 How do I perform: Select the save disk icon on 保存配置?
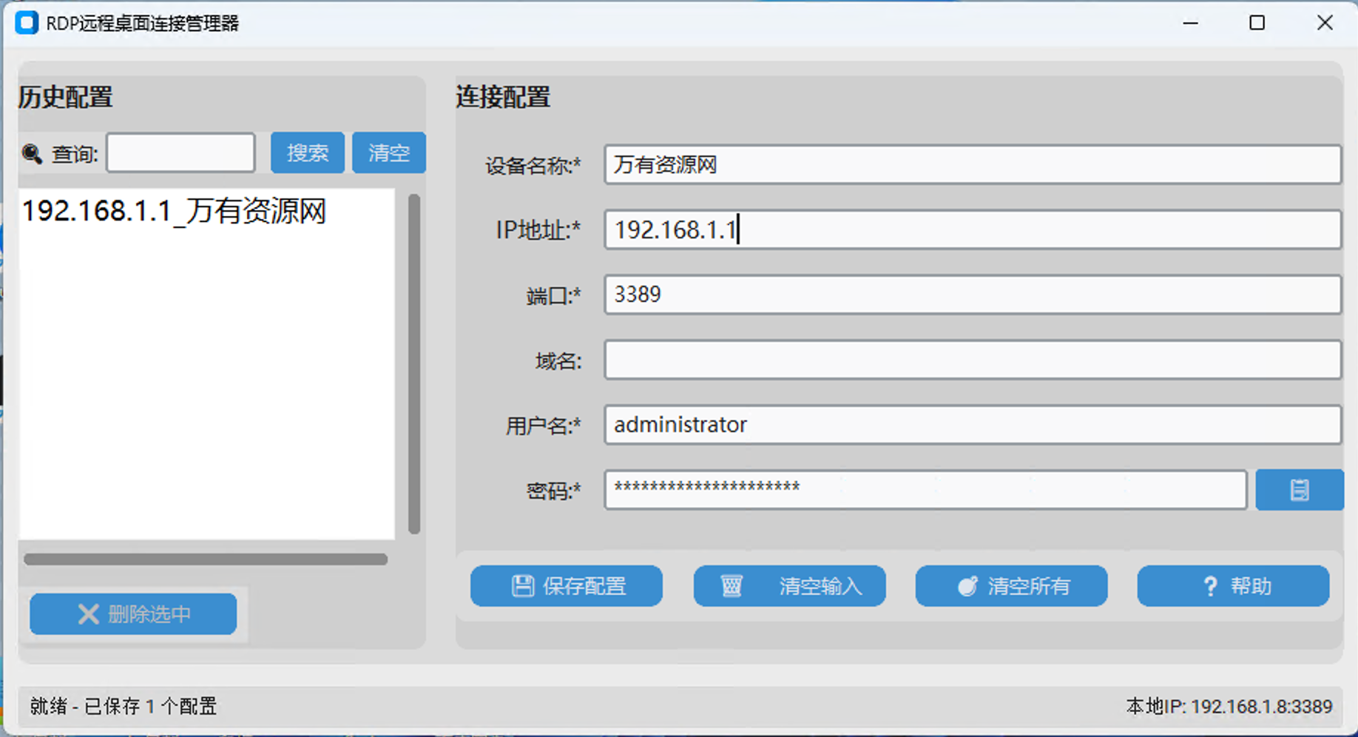pyautogui.click(x=522, y=585)
